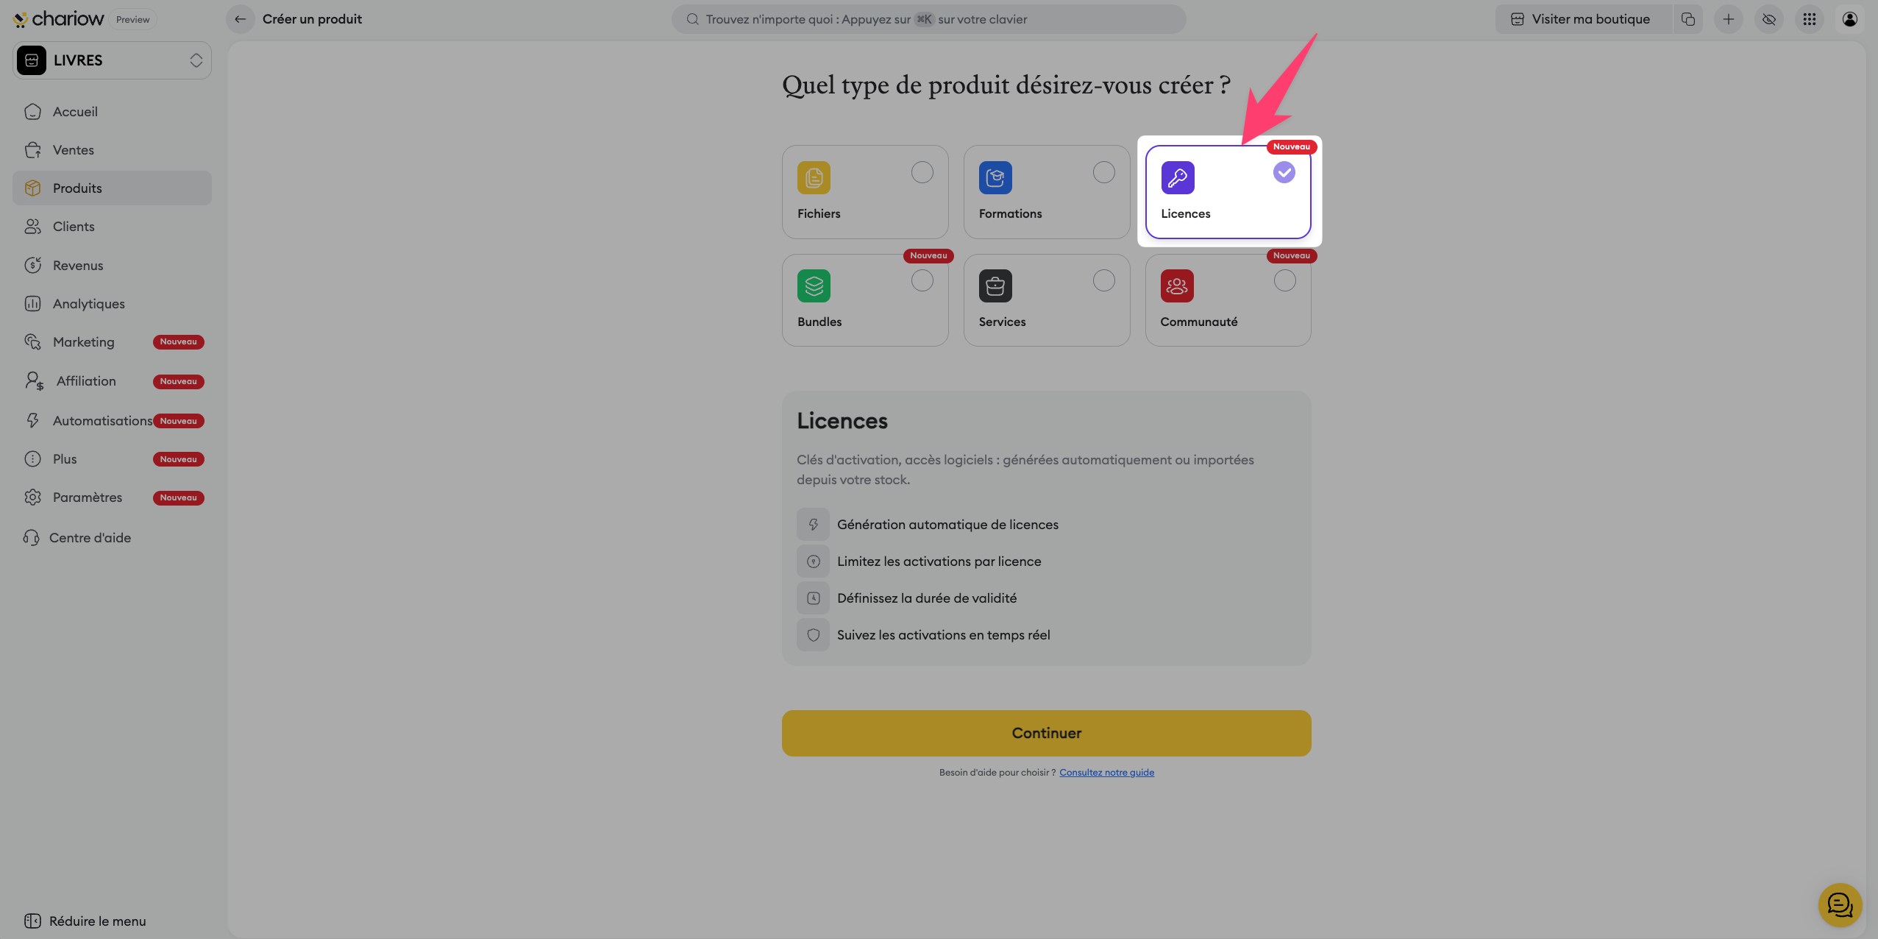
Task: Open Analytiques in the sidebar
Action: point(88,304)
